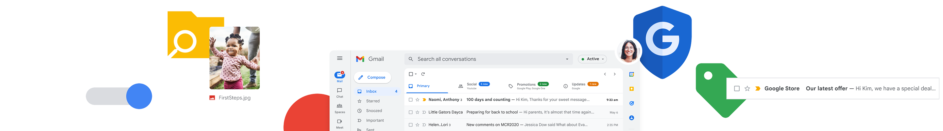The height and width of the screenshot is (131, 943).
Task: Click the Search all conversations field
Action: click(x=489, y=59)
